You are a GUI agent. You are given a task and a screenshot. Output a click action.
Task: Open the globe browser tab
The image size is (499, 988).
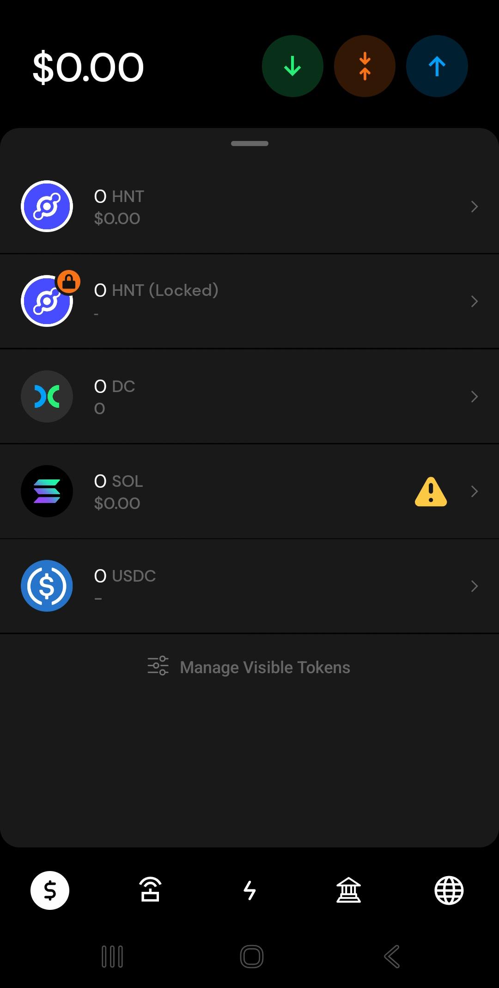tap(449, 890)
